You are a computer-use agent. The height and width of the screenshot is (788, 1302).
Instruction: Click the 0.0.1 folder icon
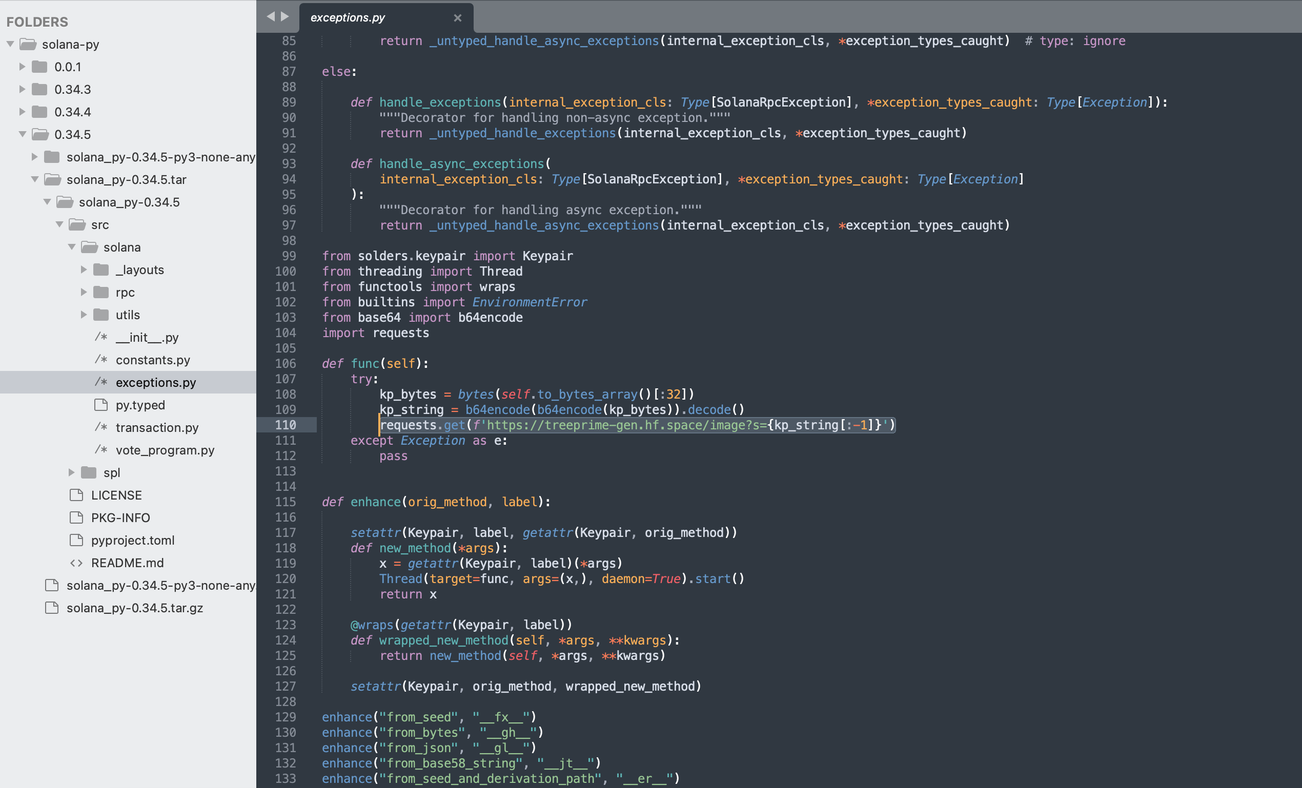[39, 67]
